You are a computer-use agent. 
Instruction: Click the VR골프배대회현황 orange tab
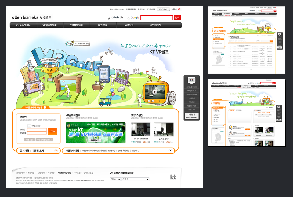pyautogui.click(x=35, y=107)
